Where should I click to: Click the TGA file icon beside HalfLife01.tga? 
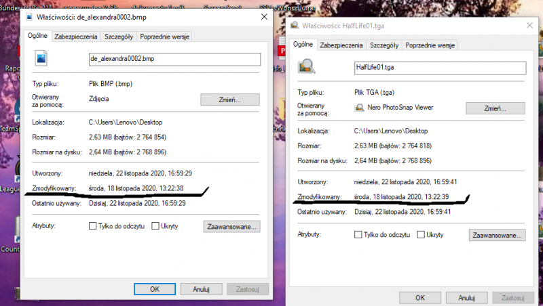pos(306,66)
